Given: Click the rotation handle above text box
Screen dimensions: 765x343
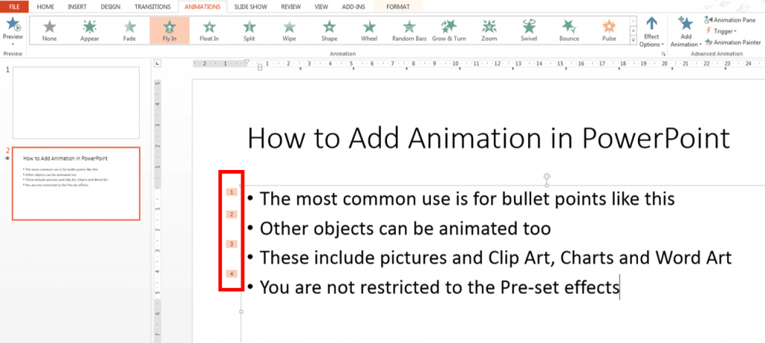Looking at the screenshot, I should click(x=547, y=177).
